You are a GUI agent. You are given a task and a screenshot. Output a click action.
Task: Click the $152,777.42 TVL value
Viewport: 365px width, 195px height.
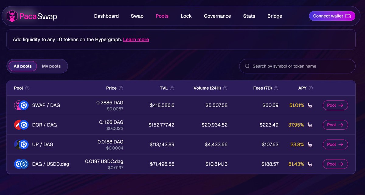(162, 125)
